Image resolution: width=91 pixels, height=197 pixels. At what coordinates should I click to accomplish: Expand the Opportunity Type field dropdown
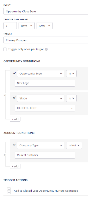41,74
